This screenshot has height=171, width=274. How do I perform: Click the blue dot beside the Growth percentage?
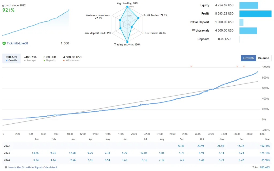6,60
